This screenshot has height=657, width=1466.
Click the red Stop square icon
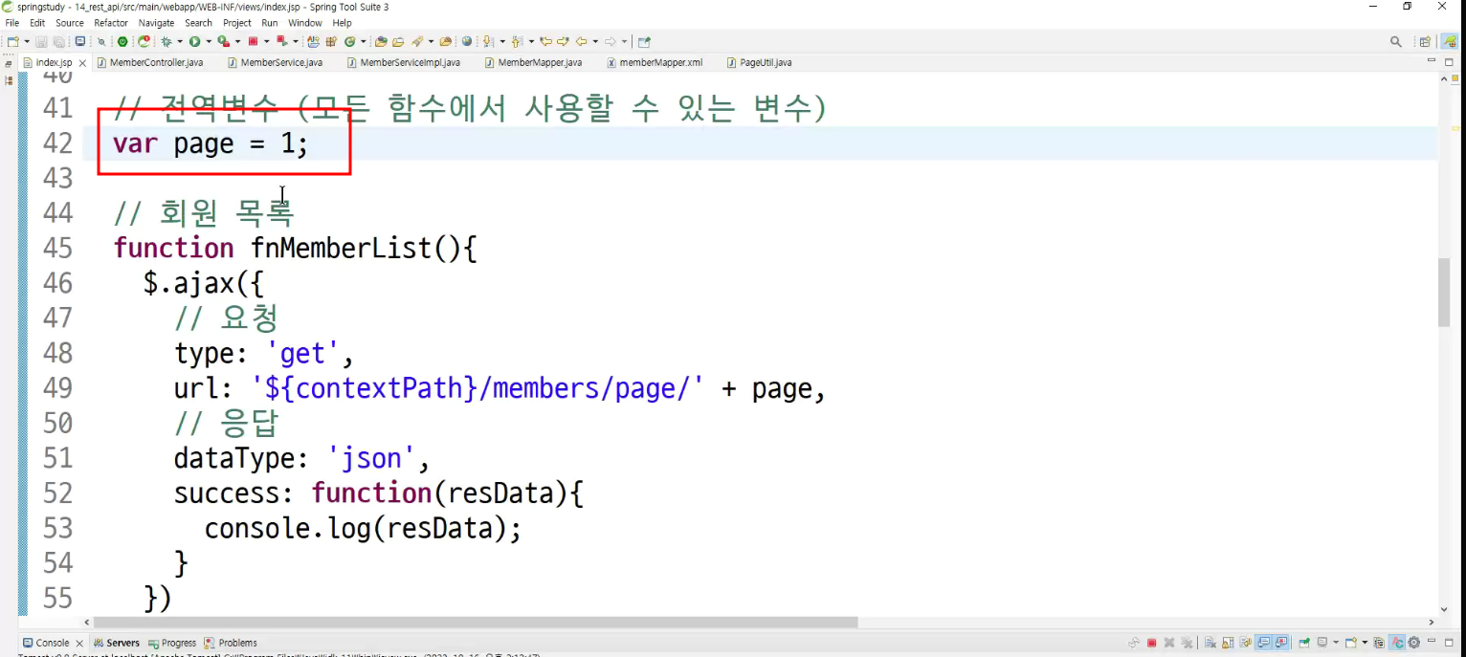(253, 42)
